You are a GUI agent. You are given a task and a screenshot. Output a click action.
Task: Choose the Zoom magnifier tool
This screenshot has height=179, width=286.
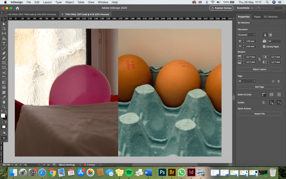tap(4, 107)
